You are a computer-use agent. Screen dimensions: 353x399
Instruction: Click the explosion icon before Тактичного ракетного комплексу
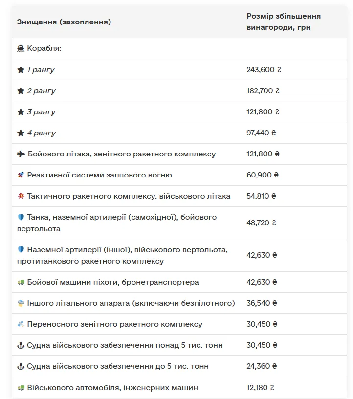tap(21, 196)
